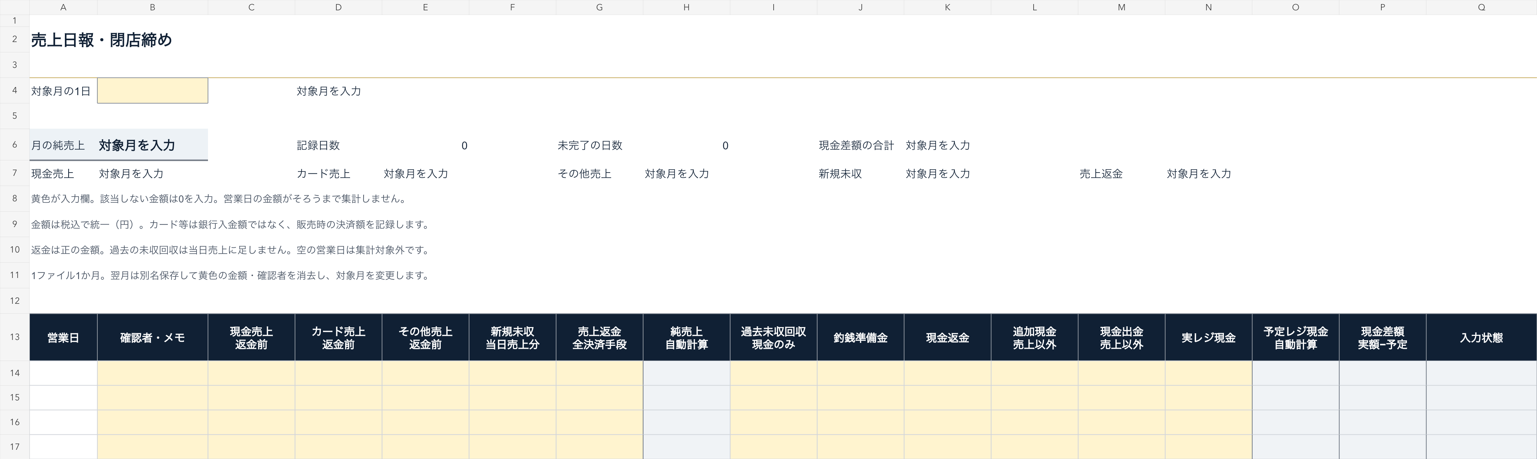Select the 現金売上 返金前 header
This screenshot has width=1537, height=459.
[251, 337]
